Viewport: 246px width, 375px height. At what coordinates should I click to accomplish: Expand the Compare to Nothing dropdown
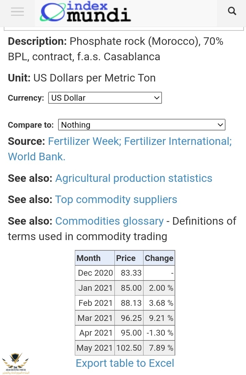pyautogui.click(x=142, y=125)
